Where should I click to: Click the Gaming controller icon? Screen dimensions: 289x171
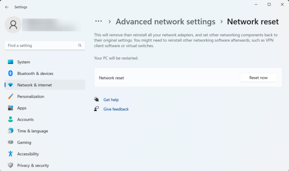[x=10, y=143]
